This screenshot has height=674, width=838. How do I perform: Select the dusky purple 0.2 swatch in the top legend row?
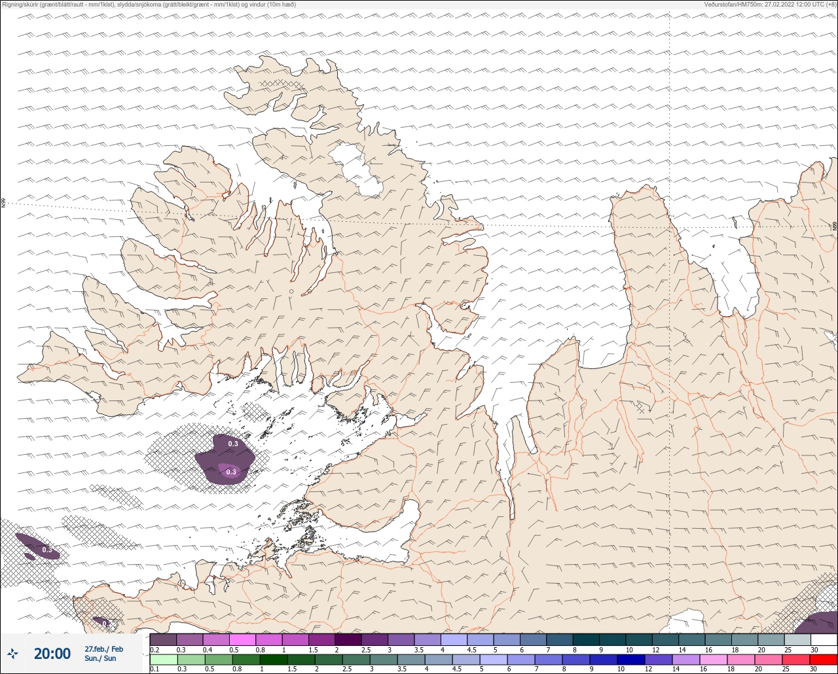click(163, 639)
